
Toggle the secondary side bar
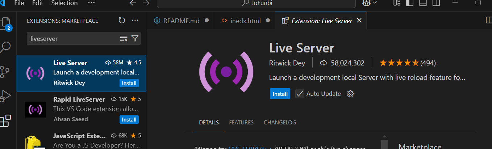tap(436, 3)
